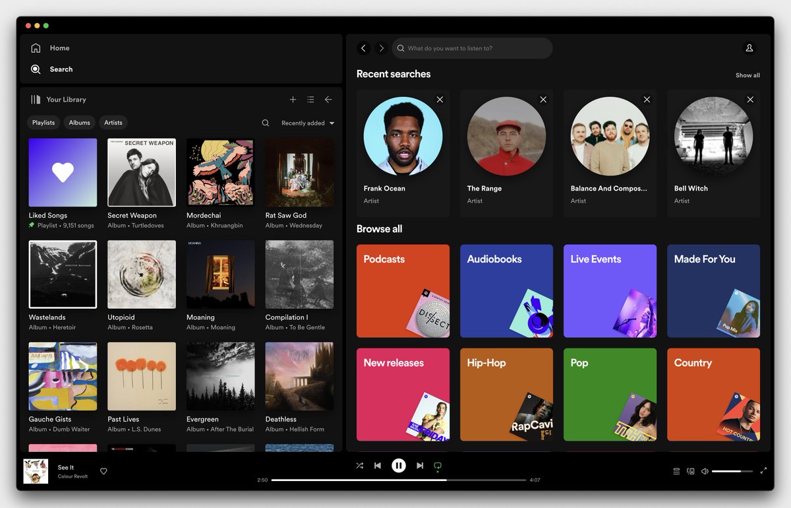Switch library to list view
This screenshot has height=508, width=791.
point(310,100)
